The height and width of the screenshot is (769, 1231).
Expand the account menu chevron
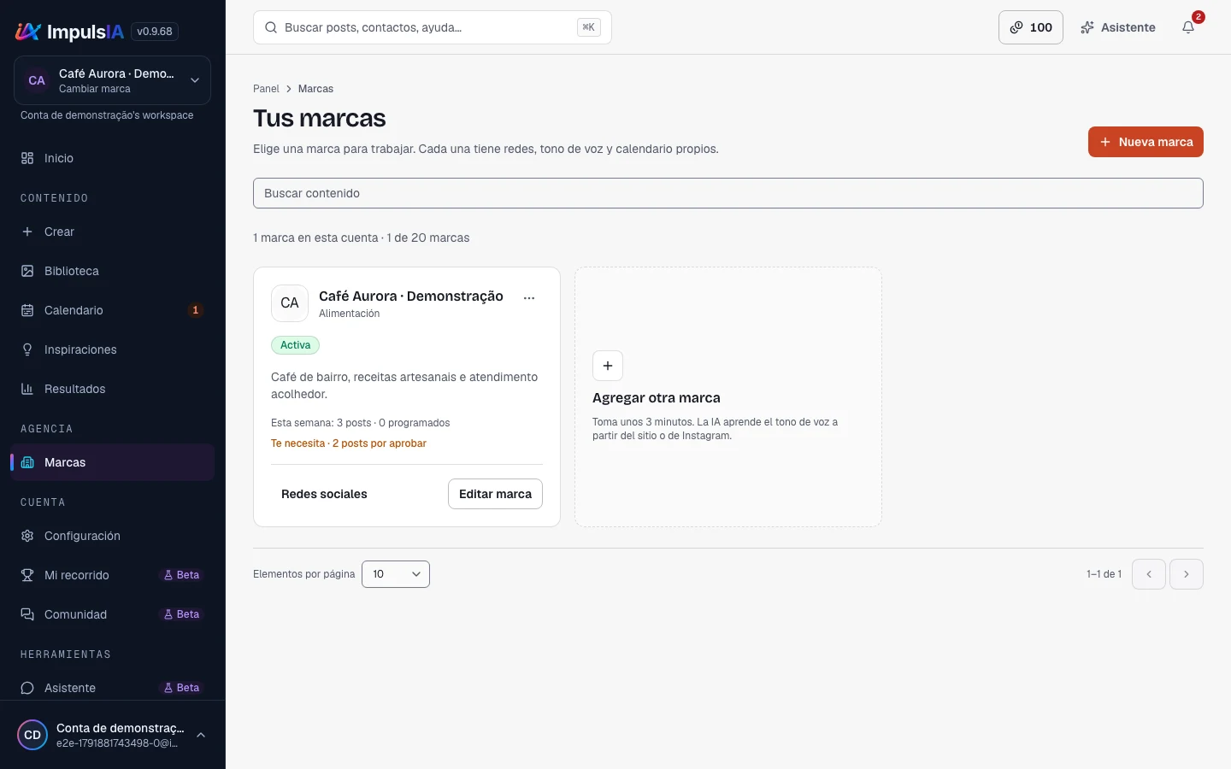[201, 735]
